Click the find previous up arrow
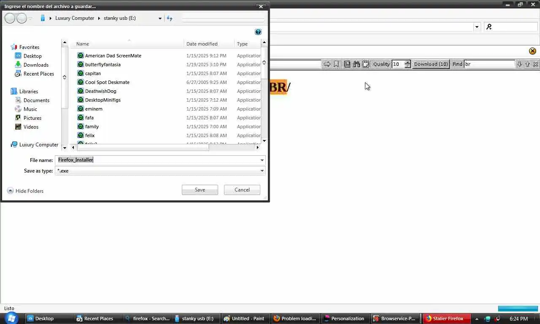The width and height of the screenshot is (540, 324). (x=527, y=64)
